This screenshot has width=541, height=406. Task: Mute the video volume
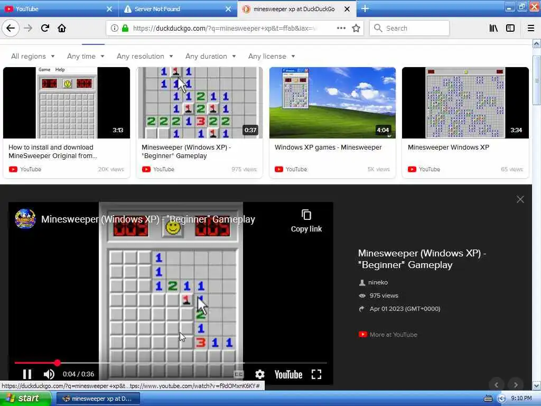[x=49, y=374]
